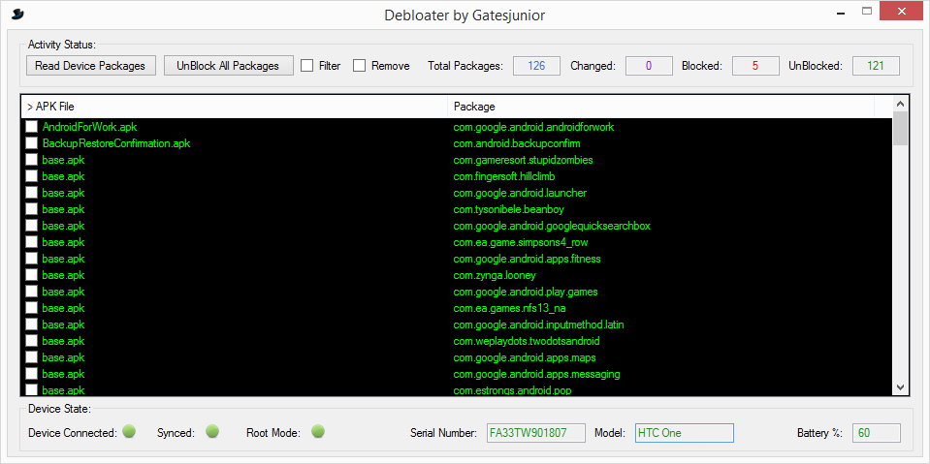Image resolution: width=930 pixels, height=464 pixels.
Task: Select the com.google.android.apps.maps row
Action: pyautogui.click(x=525, y=357)
